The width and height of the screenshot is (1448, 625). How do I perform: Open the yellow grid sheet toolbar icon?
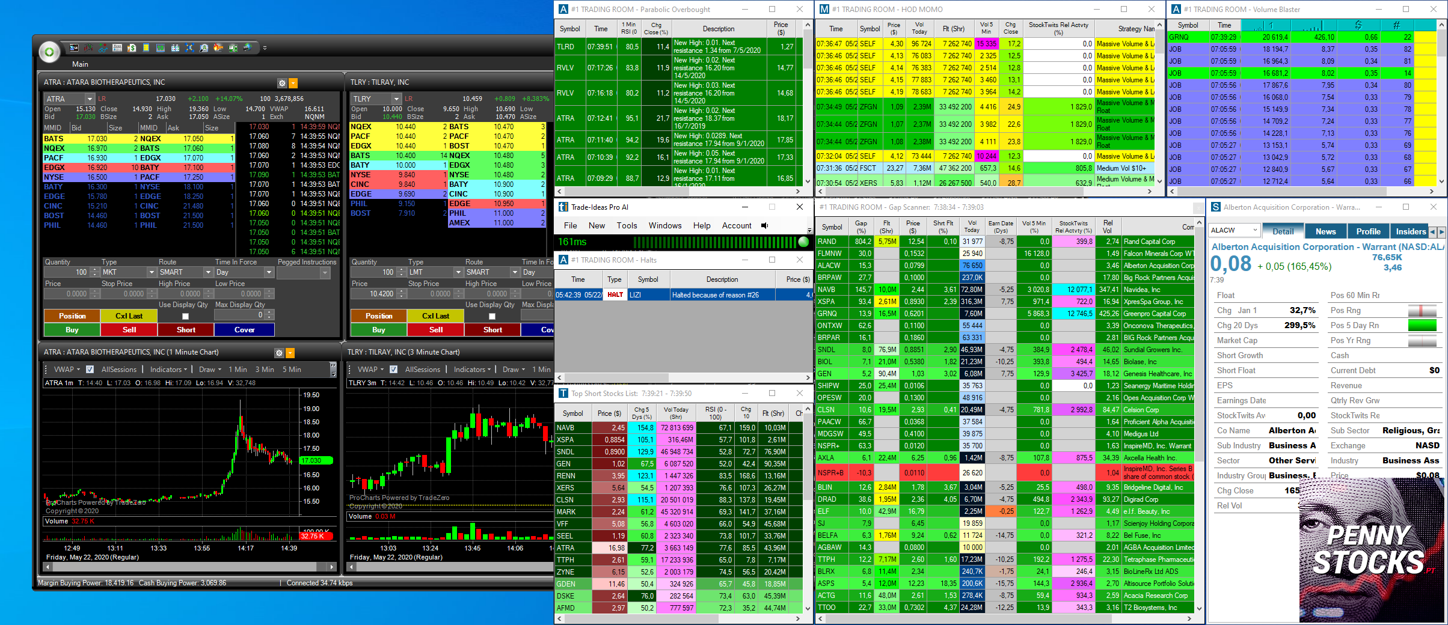(x=146, y=47)
